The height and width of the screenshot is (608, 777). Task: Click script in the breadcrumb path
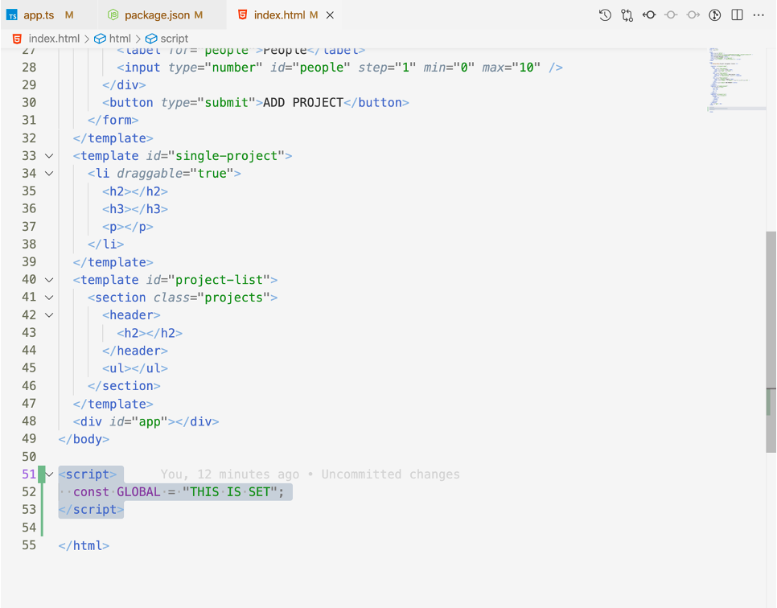click(x=166, y=38)
